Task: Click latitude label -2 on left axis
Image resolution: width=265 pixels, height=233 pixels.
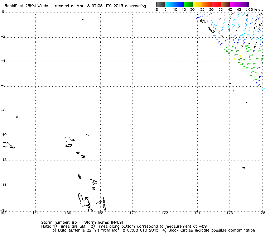Action: click(3, 36)
